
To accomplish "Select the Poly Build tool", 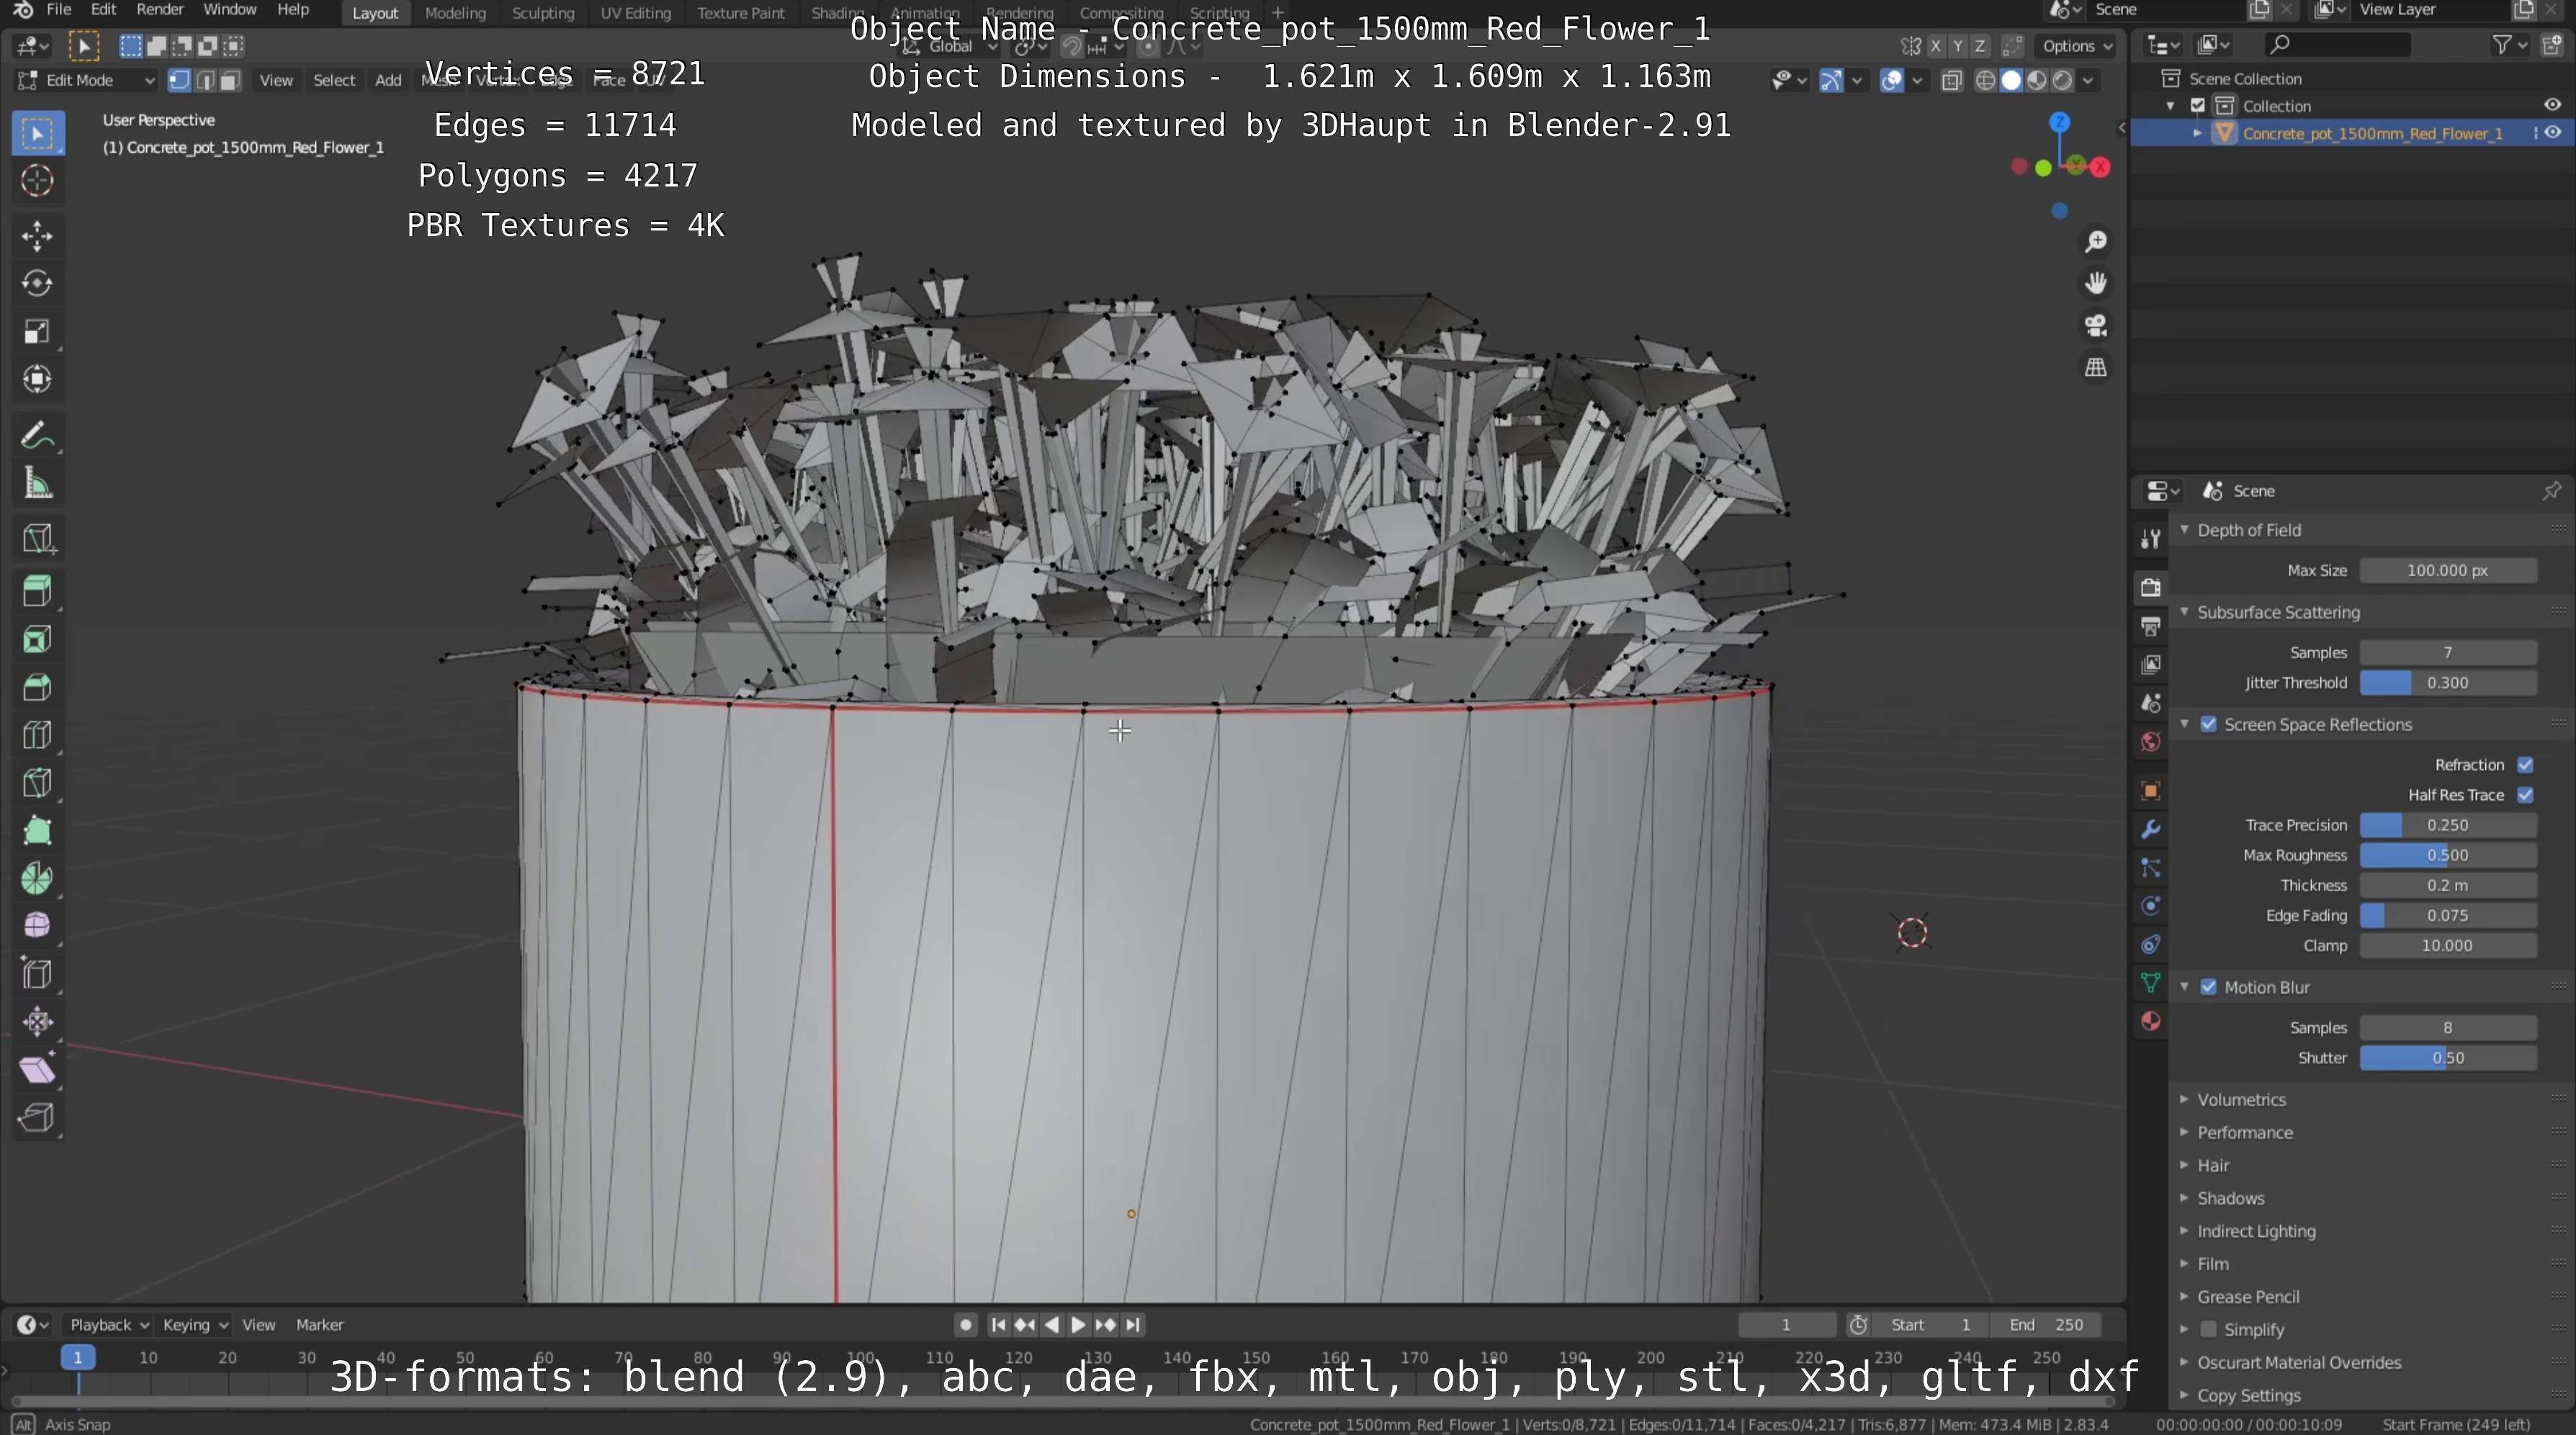I will 38,831.
